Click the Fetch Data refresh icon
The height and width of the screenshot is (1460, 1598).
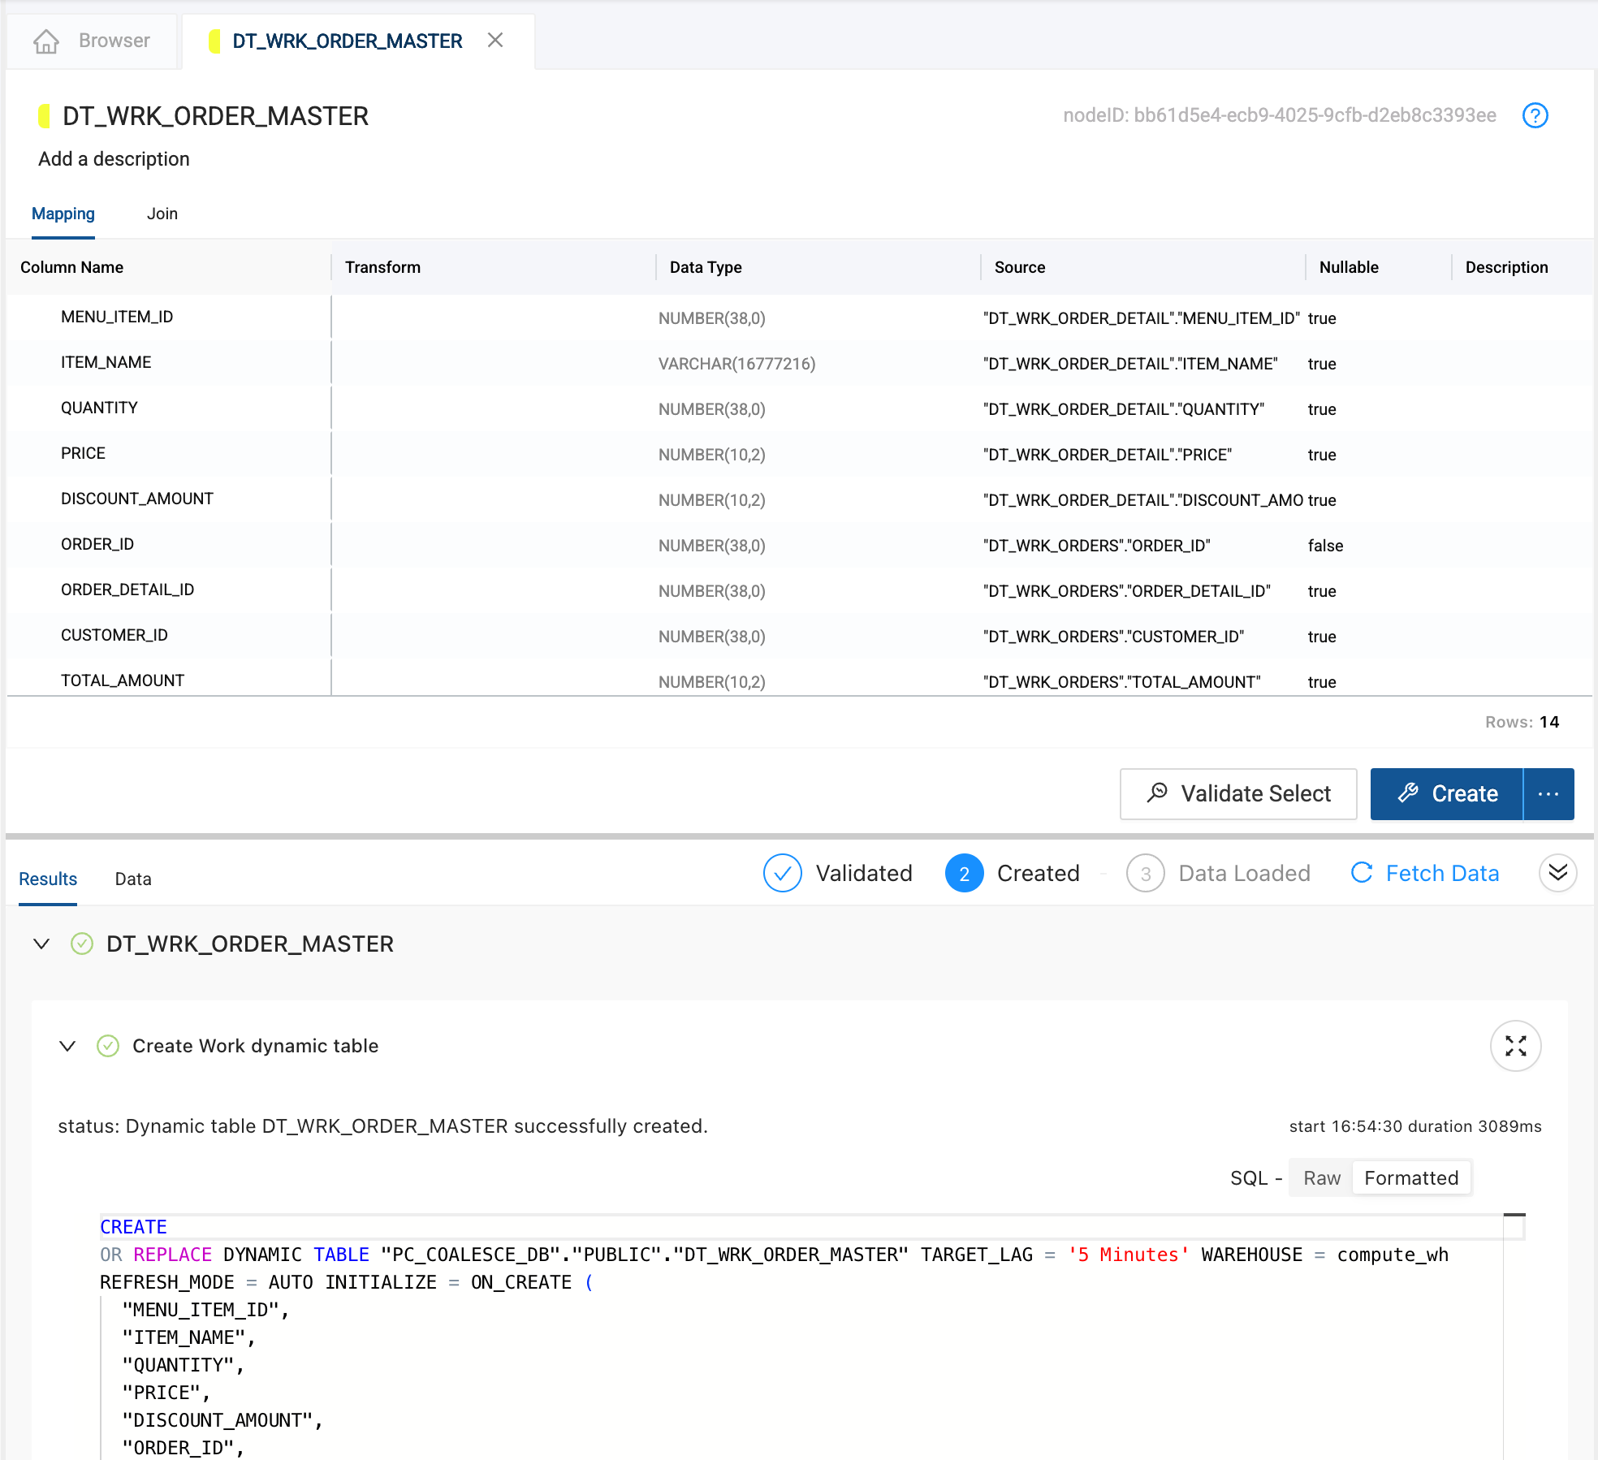click(x=1362, y=873)
